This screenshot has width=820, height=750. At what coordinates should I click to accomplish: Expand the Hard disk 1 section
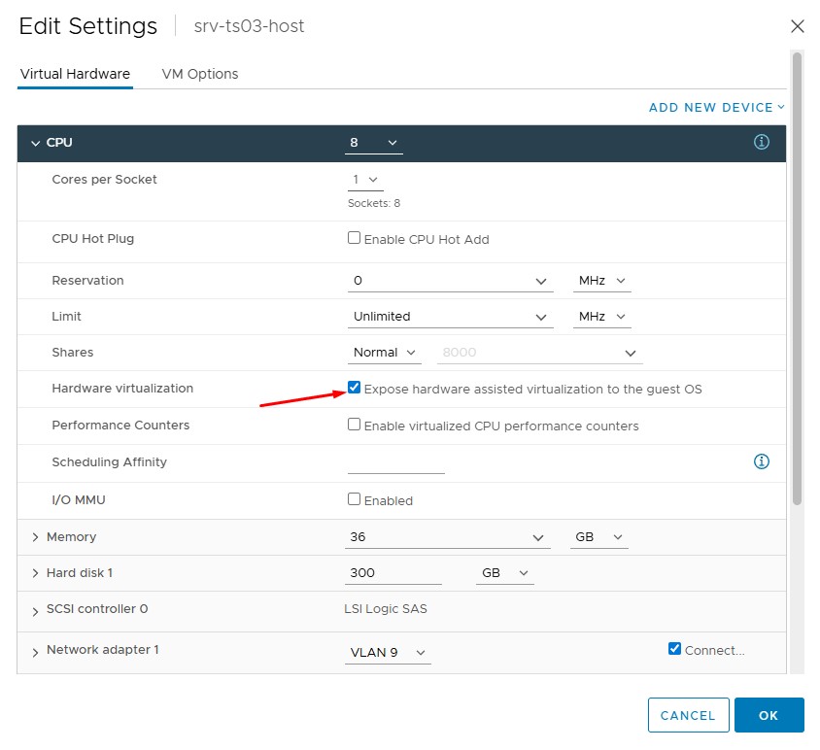coord(36,573)
